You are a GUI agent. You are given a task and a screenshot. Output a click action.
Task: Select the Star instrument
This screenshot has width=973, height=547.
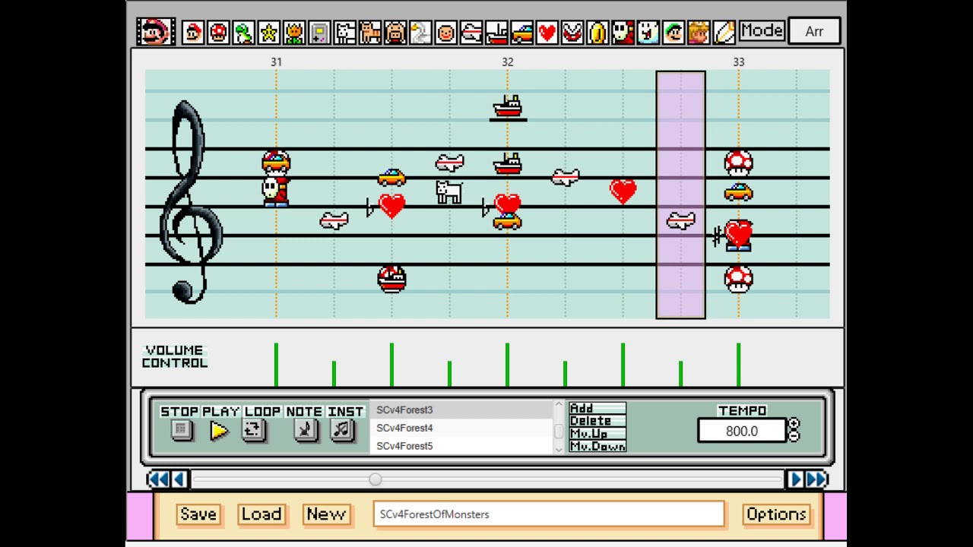point(268,32)
